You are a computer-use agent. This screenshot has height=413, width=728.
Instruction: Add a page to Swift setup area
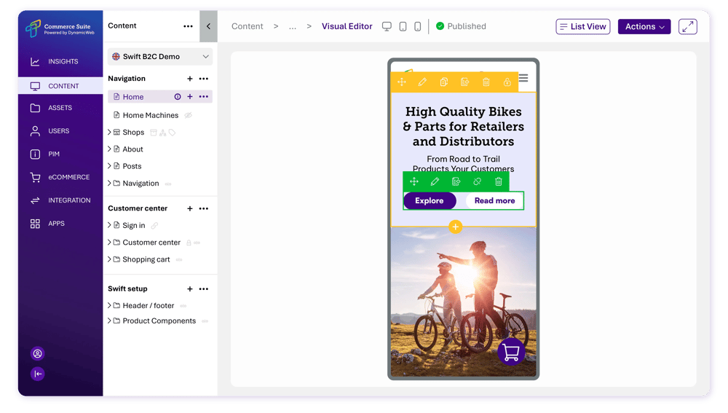(x=190, y=289)
